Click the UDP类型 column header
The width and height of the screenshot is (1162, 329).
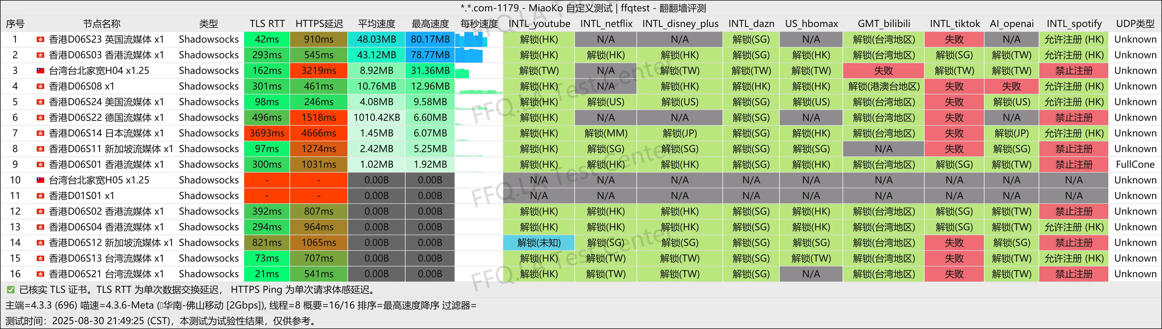coord(1135,24)
